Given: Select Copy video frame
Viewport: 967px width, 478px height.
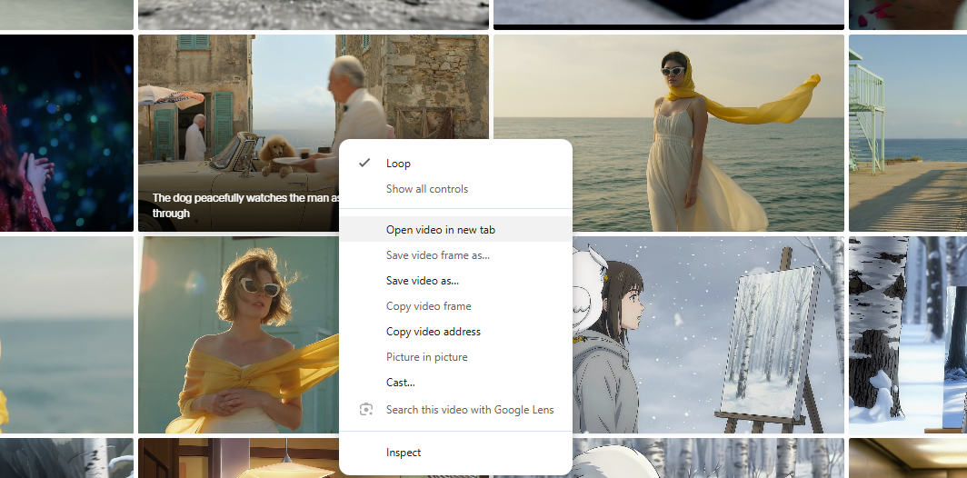Looking at the screenshot, I should 455,306.
